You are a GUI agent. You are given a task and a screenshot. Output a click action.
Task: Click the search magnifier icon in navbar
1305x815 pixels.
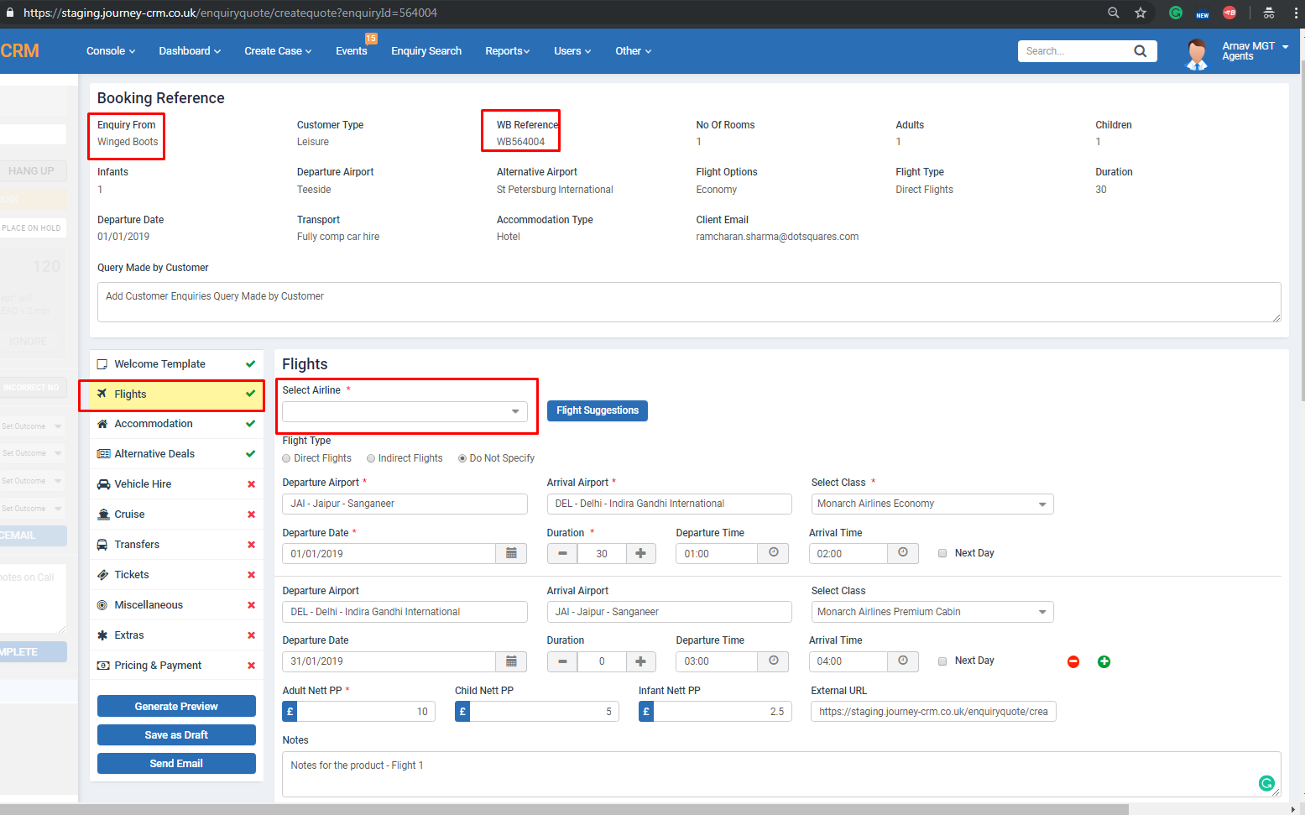1140,51
